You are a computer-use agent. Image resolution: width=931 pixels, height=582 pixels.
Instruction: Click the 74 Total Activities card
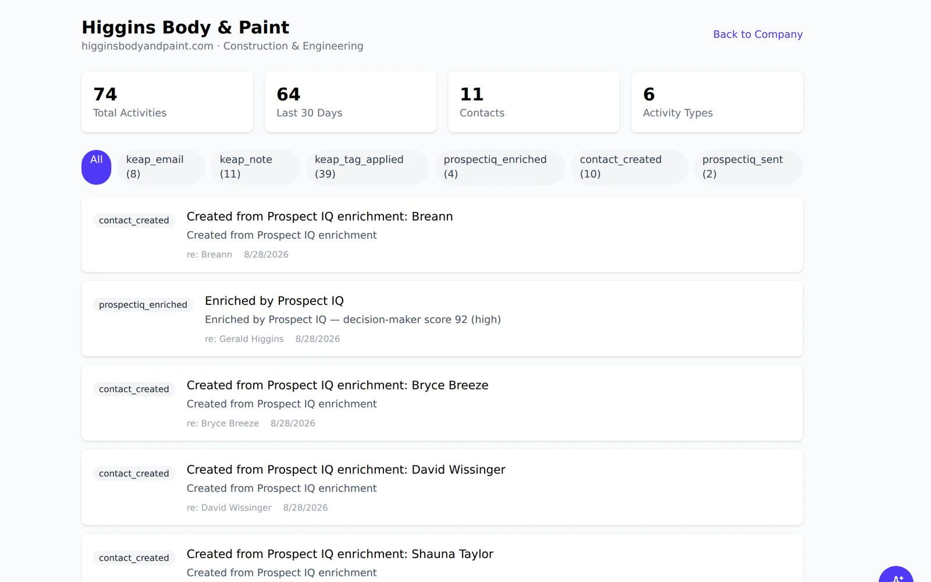(x=167, y=102)
